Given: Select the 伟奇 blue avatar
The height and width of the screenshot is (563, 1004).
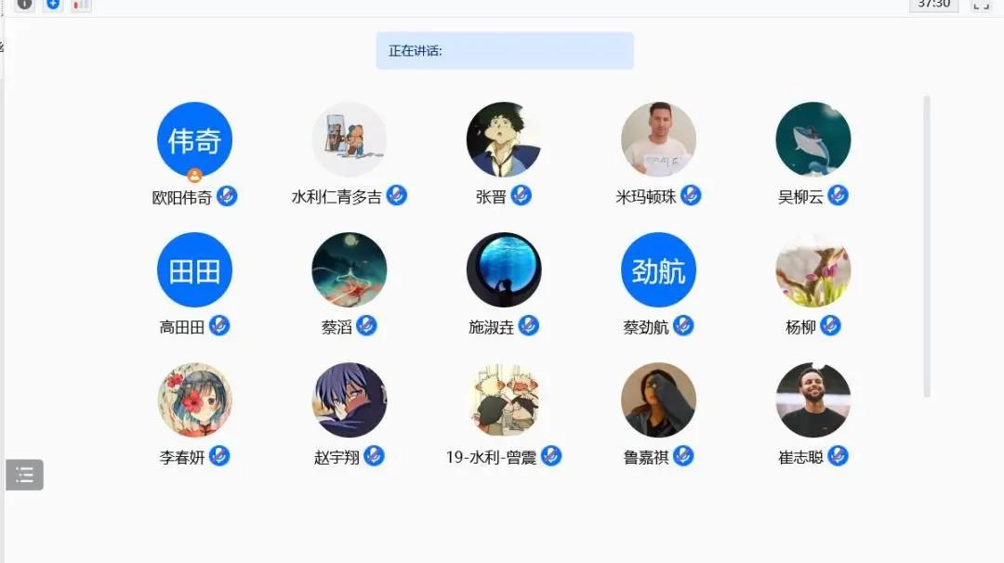Looking at the screenshot, I should [194, 139].
